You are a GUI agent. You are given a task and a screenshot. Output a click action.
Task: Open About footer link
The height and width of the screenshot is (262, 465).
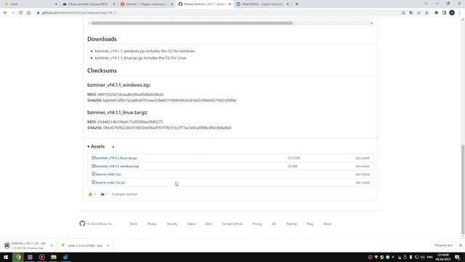[327, 224]
